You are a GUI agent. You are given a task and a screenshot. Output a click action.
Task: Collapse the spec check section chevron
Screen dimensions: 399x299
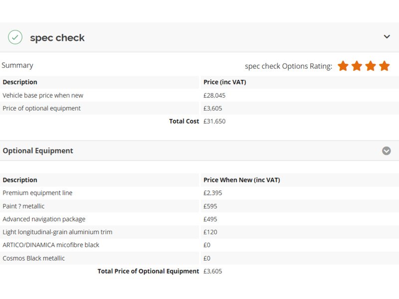pos(387,37)
